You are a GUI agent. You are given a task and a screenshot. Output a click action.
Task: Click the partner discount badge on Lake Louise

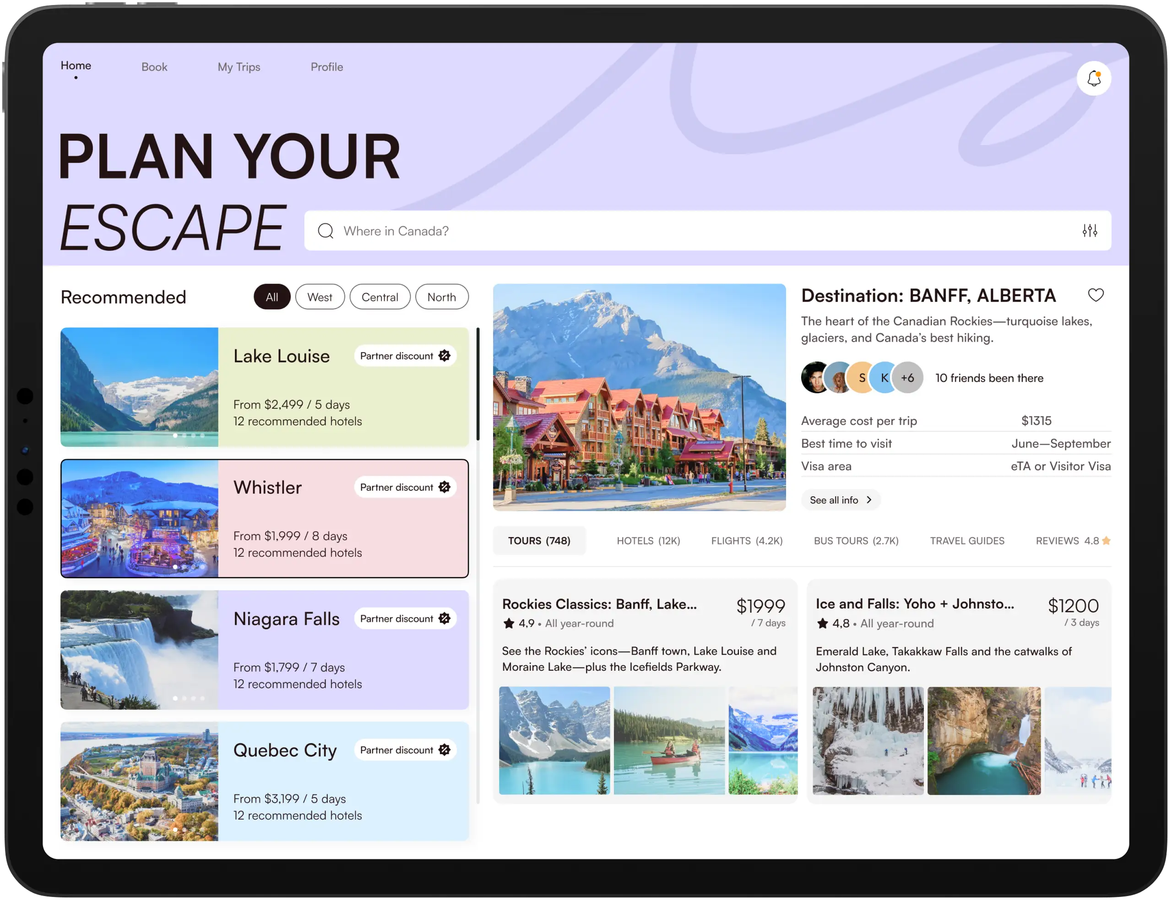(445, 355)
